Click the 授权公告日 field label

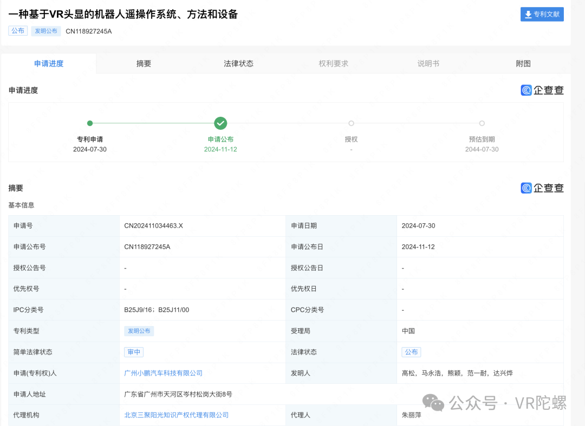307,268
